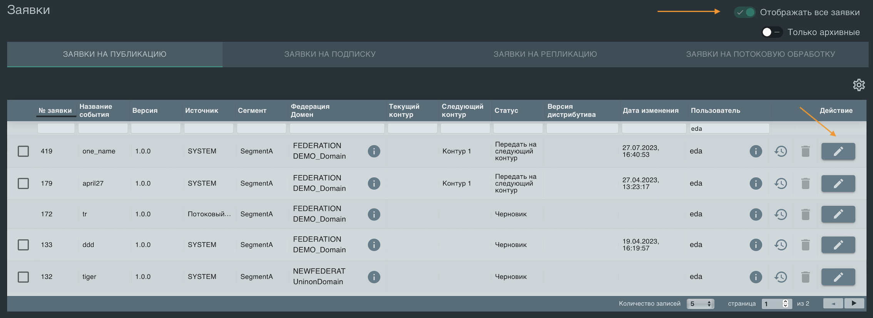Sort by '№ заявки' column header
The height and width of the screenshot is (318, 873).
[55, 111]
